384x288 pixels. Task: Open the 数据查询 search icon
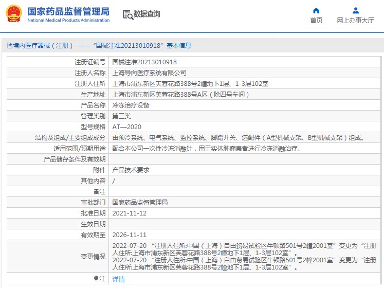tap(128, 14)
